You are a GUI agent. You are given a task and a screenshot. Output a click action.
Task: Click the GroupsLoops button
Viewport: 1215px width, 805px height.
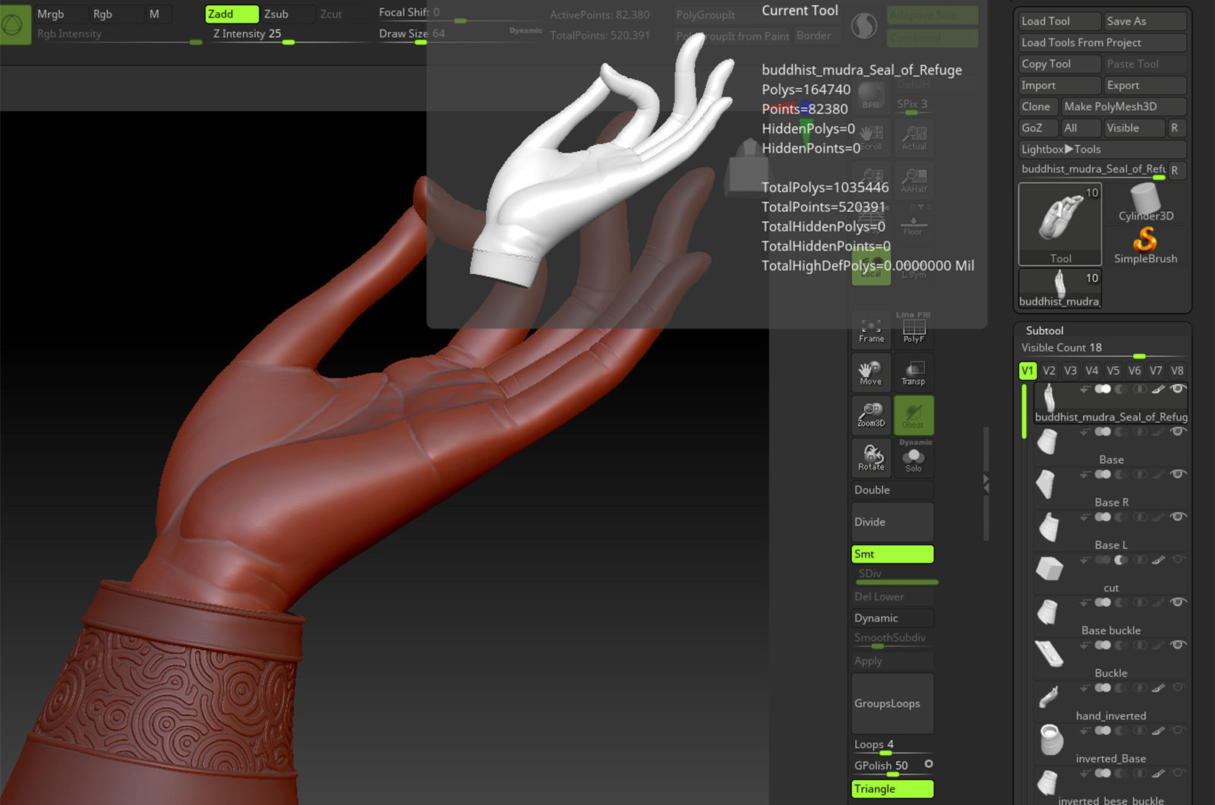pyautogui.click(x=892, y=703)
